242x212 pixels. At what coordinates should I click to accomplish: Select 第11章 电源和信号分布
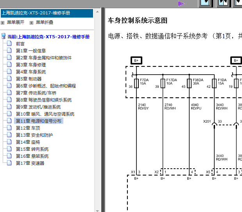click(39, 121)
